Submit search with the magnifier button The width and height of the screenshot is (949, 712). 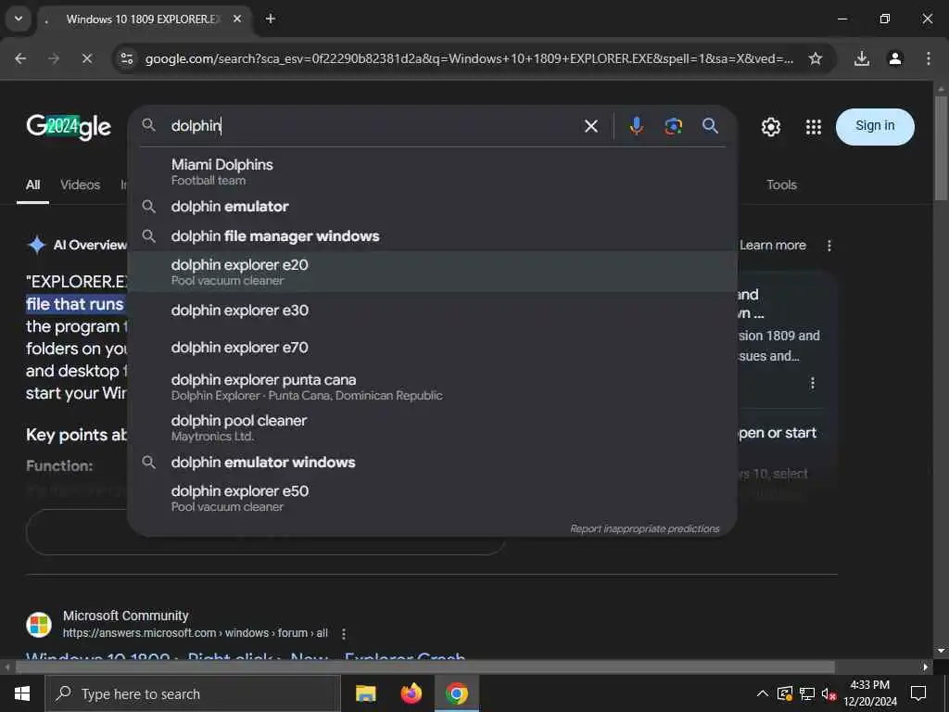pos(710,126)
